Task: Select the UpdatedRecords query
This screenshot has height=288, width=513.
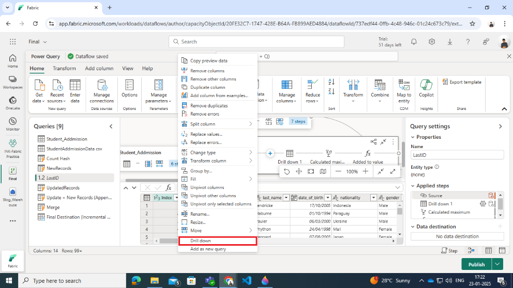Action: [74, 188]
